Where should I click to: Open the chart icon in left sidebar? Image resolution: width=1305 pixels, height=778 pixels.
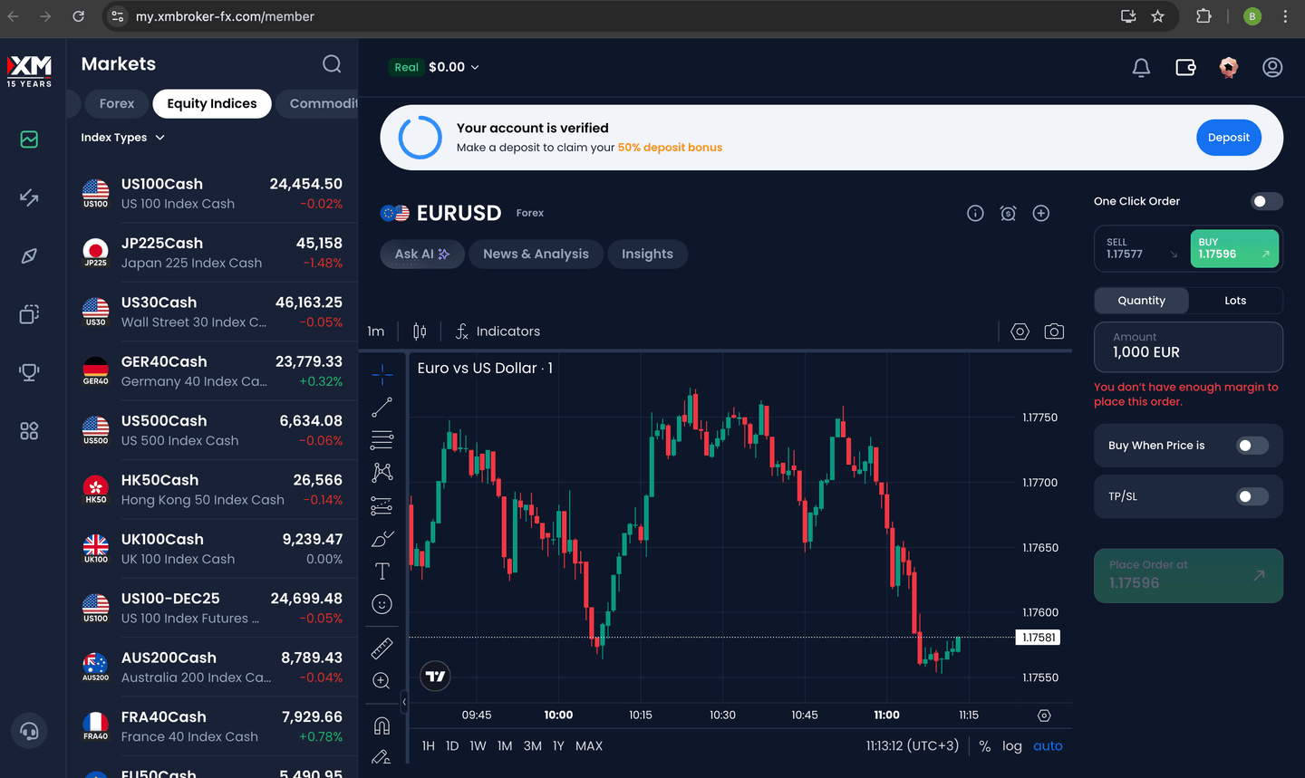click(x=29, y=139)
